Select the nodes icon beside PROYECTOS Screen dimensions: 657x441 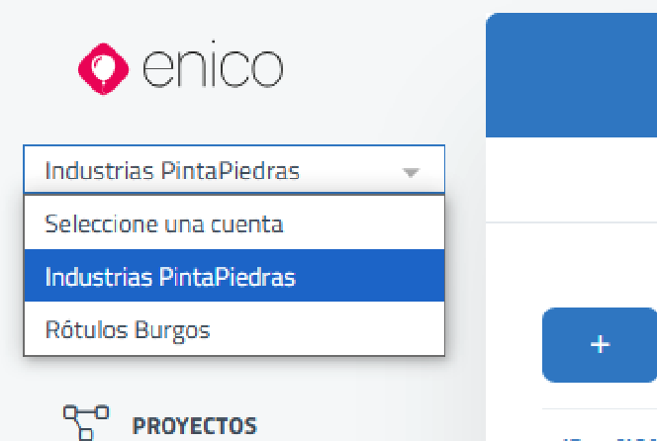click(86, 422)
